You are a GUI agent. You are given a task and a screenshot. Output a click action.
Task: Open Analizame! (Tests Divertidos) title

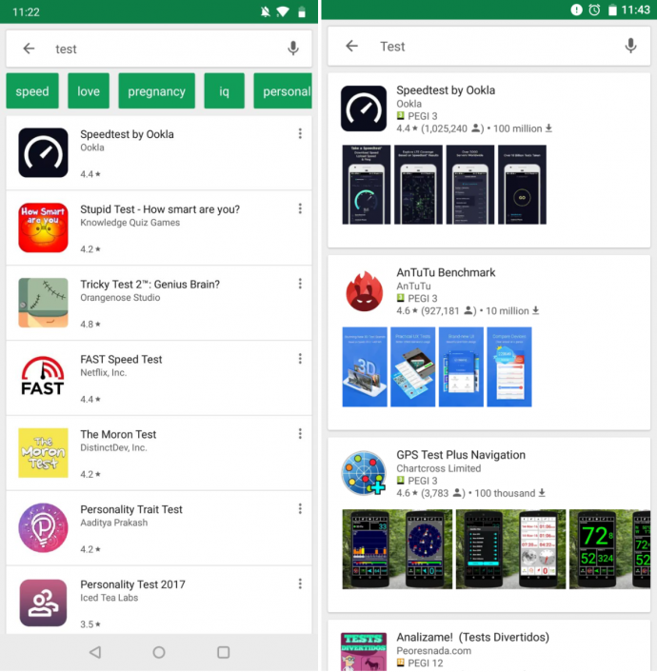(472, 638)
